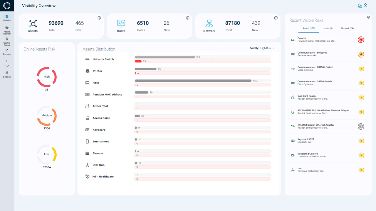Click the Network Switch red risk bar
376x211 pixels.
[x=138, y=61]
